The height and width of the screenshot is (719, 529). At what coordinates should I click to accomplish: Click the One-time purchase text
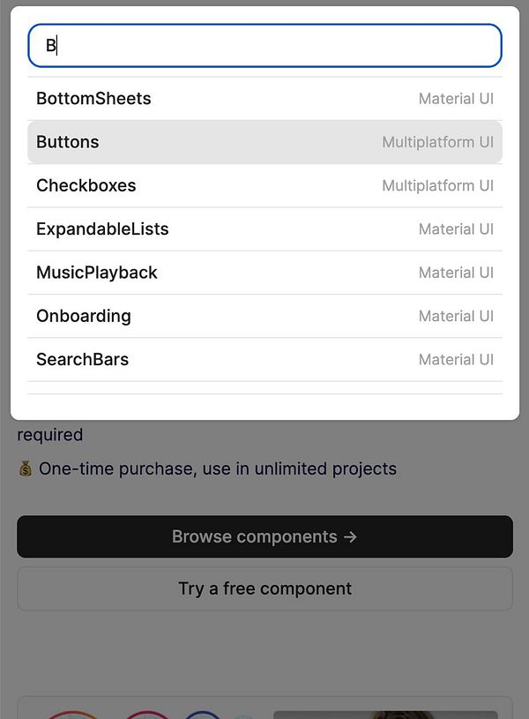coord(218,468)
